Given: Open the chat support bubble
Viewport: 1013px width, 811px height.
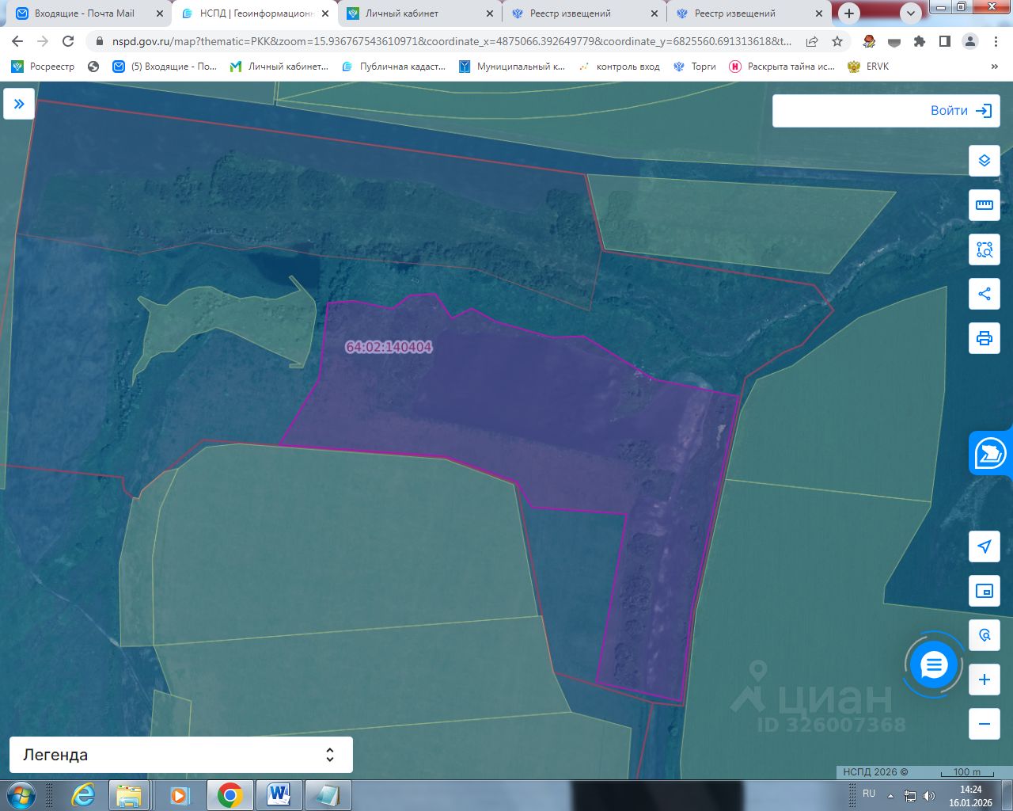Looking at the screenshot, I should click(934, 665).
